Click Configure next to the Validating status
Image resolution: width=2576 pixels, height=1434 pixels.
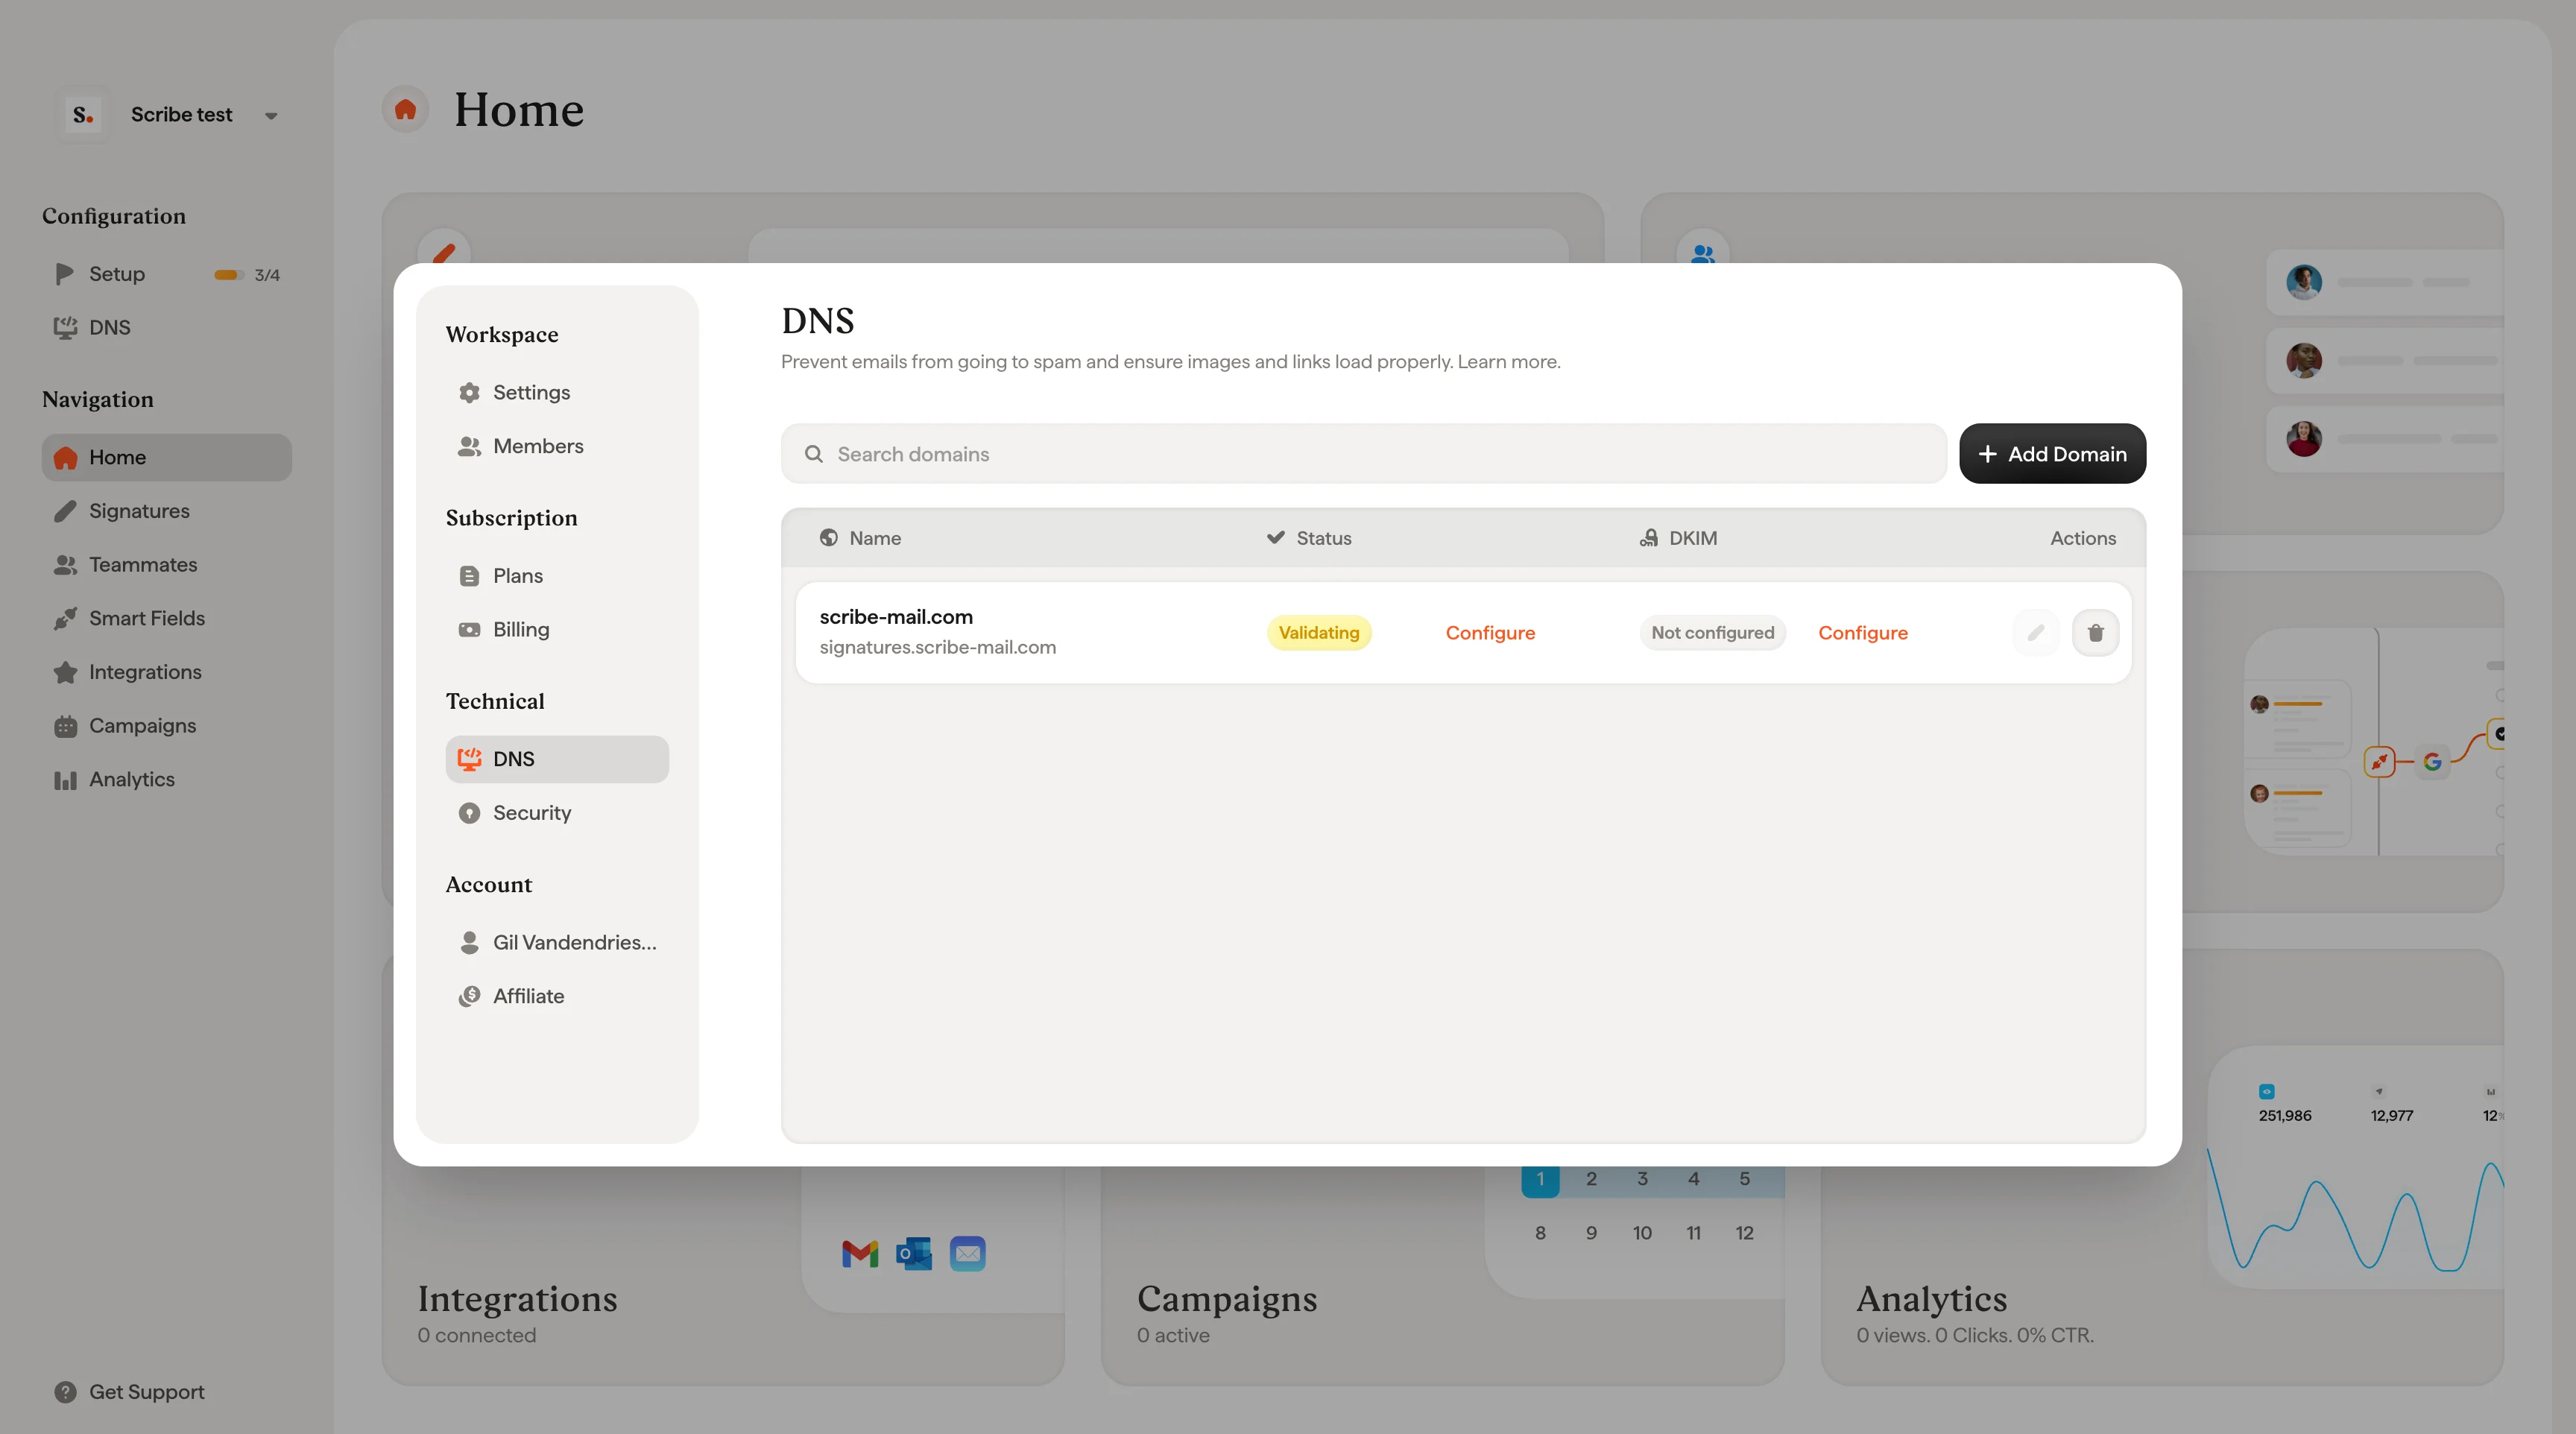tap(1490, 633)
